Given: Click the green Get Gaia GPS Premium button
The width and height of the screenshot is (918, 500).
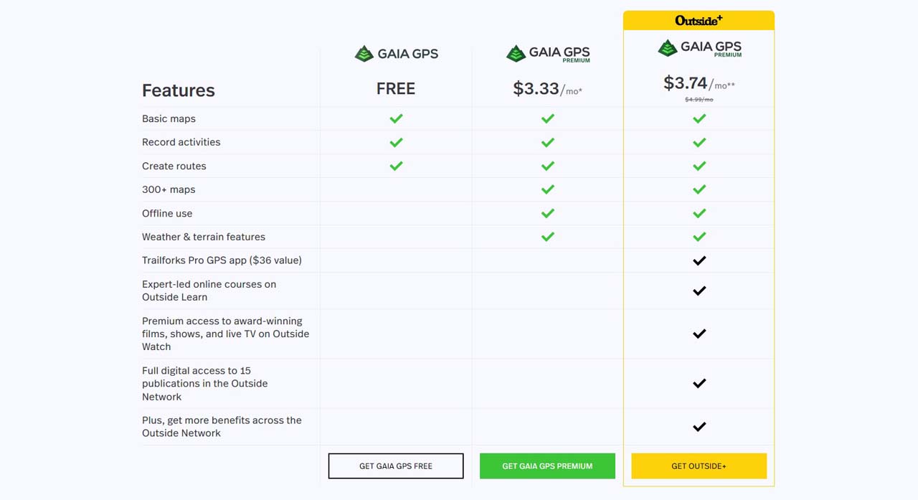Looking at the screenshot, I should [547, 466].
